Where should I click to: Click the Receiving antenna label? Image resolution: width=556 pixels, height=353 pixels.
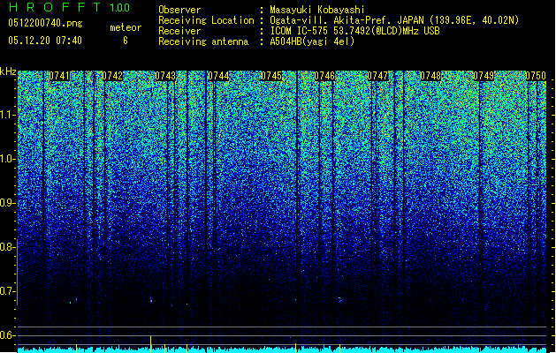pos(203,41)
